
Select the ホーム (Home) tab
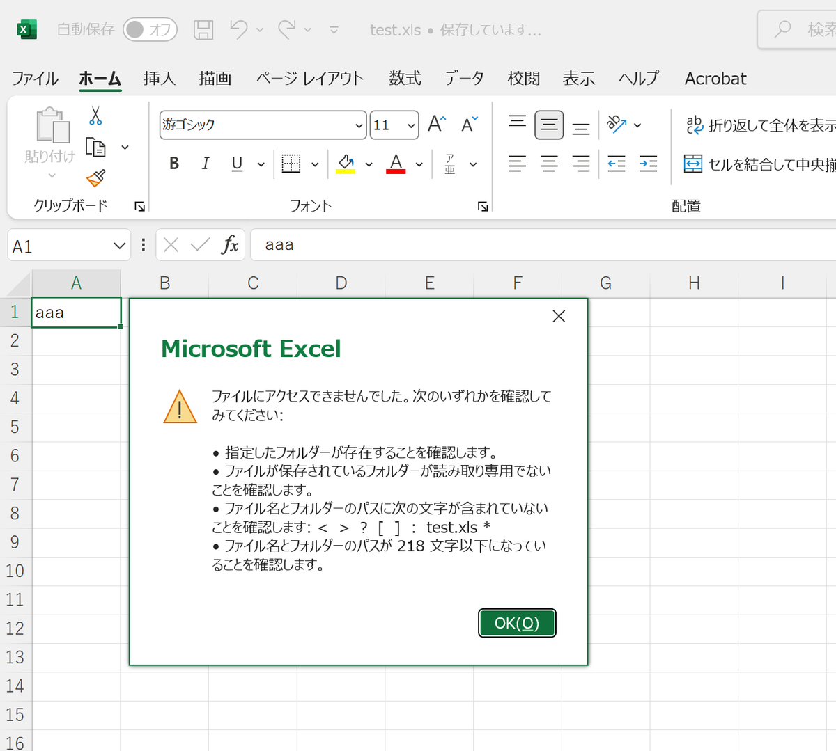[x=100, y=79]
